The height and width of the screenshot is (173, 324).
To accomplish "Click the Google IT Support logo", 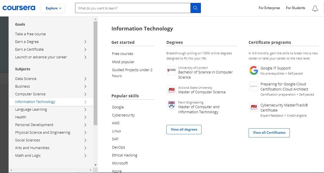I will coord(253,70).
